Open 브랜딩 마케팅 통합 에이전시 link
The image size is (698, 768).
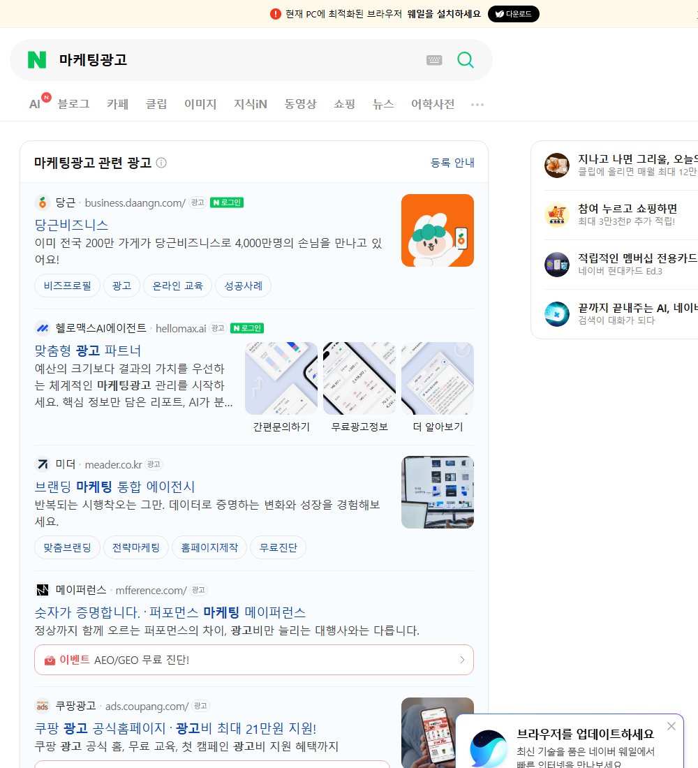click(x=114, y=487)
